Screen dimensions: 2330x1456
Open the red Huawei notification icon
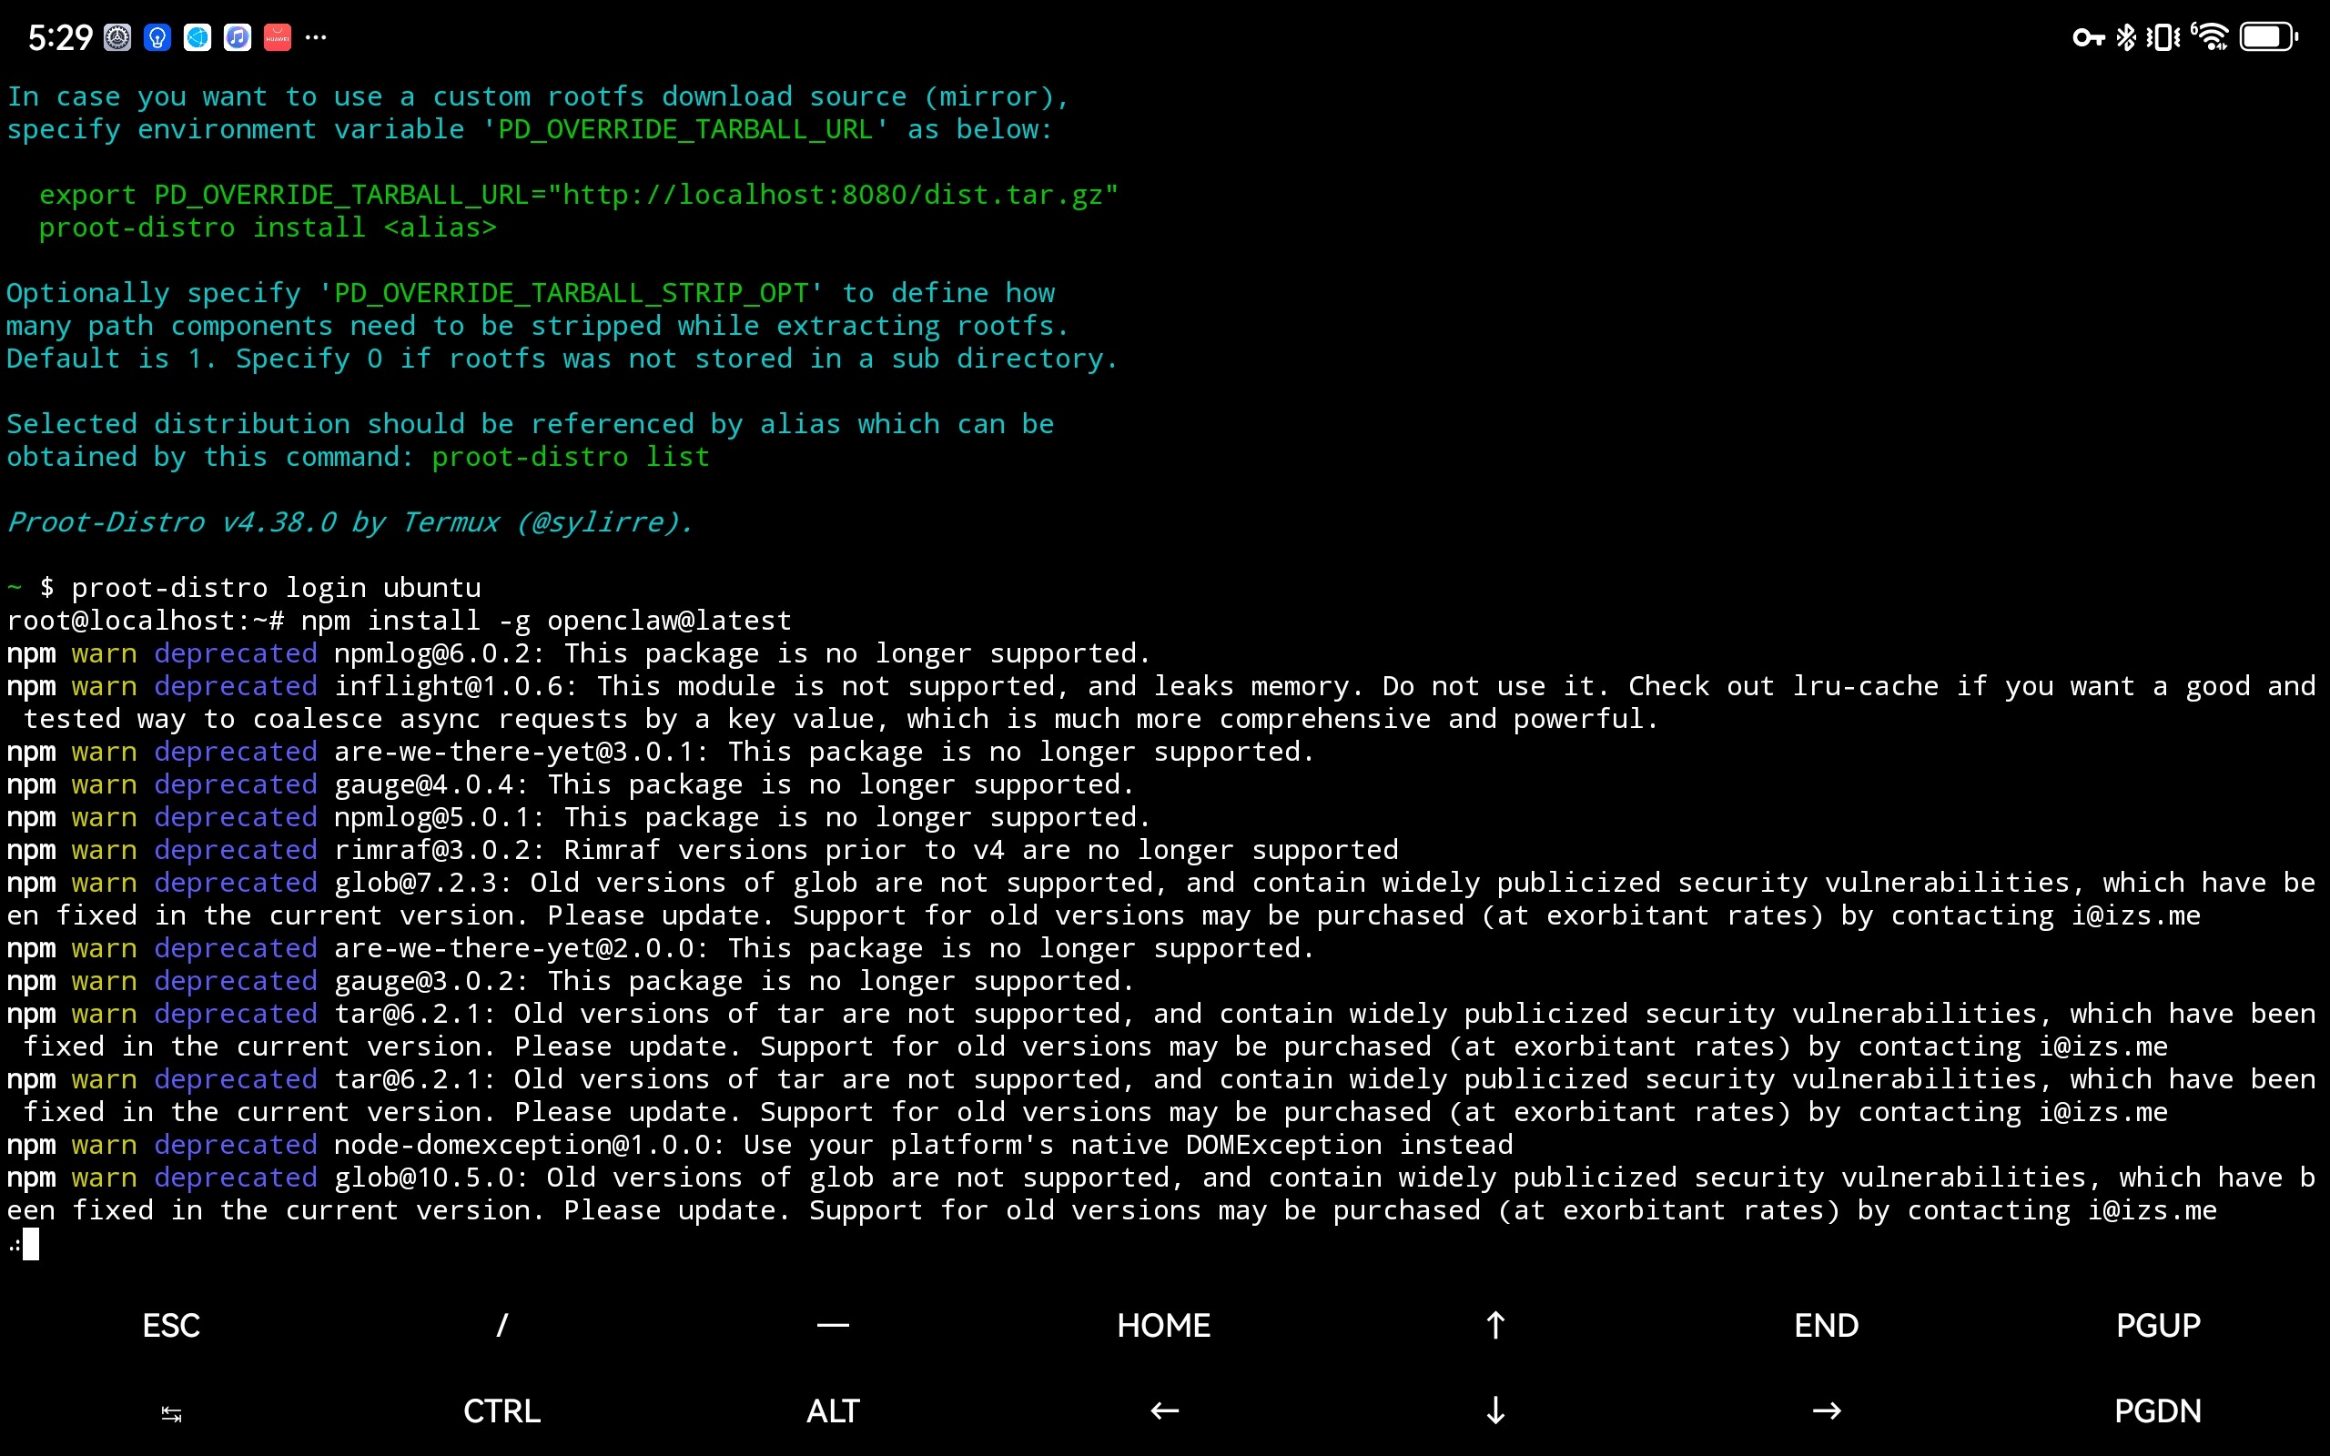click(x=278, y=37)
